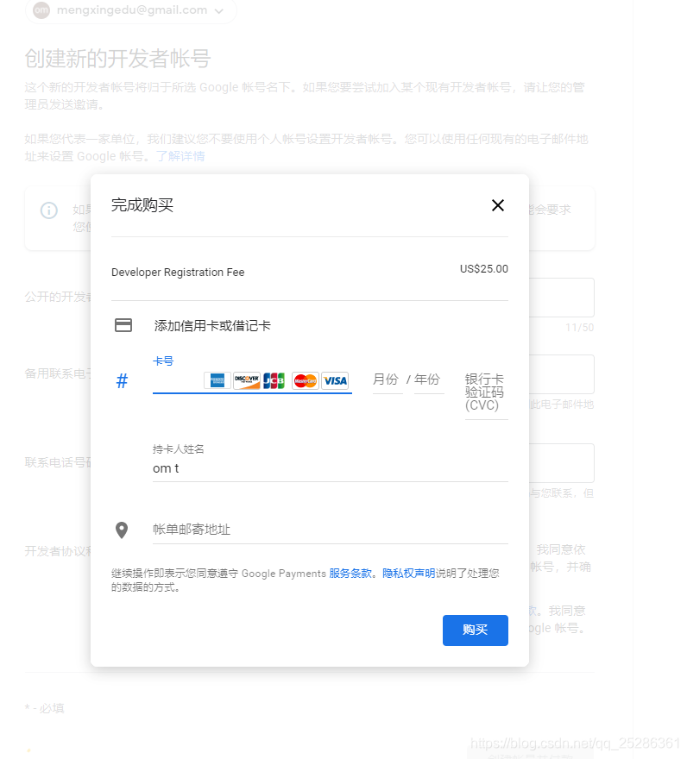Screen dimensions: 687x759
Task: Open the 隐私权声明 privacy notice link
Action: [x=408, y=573]
